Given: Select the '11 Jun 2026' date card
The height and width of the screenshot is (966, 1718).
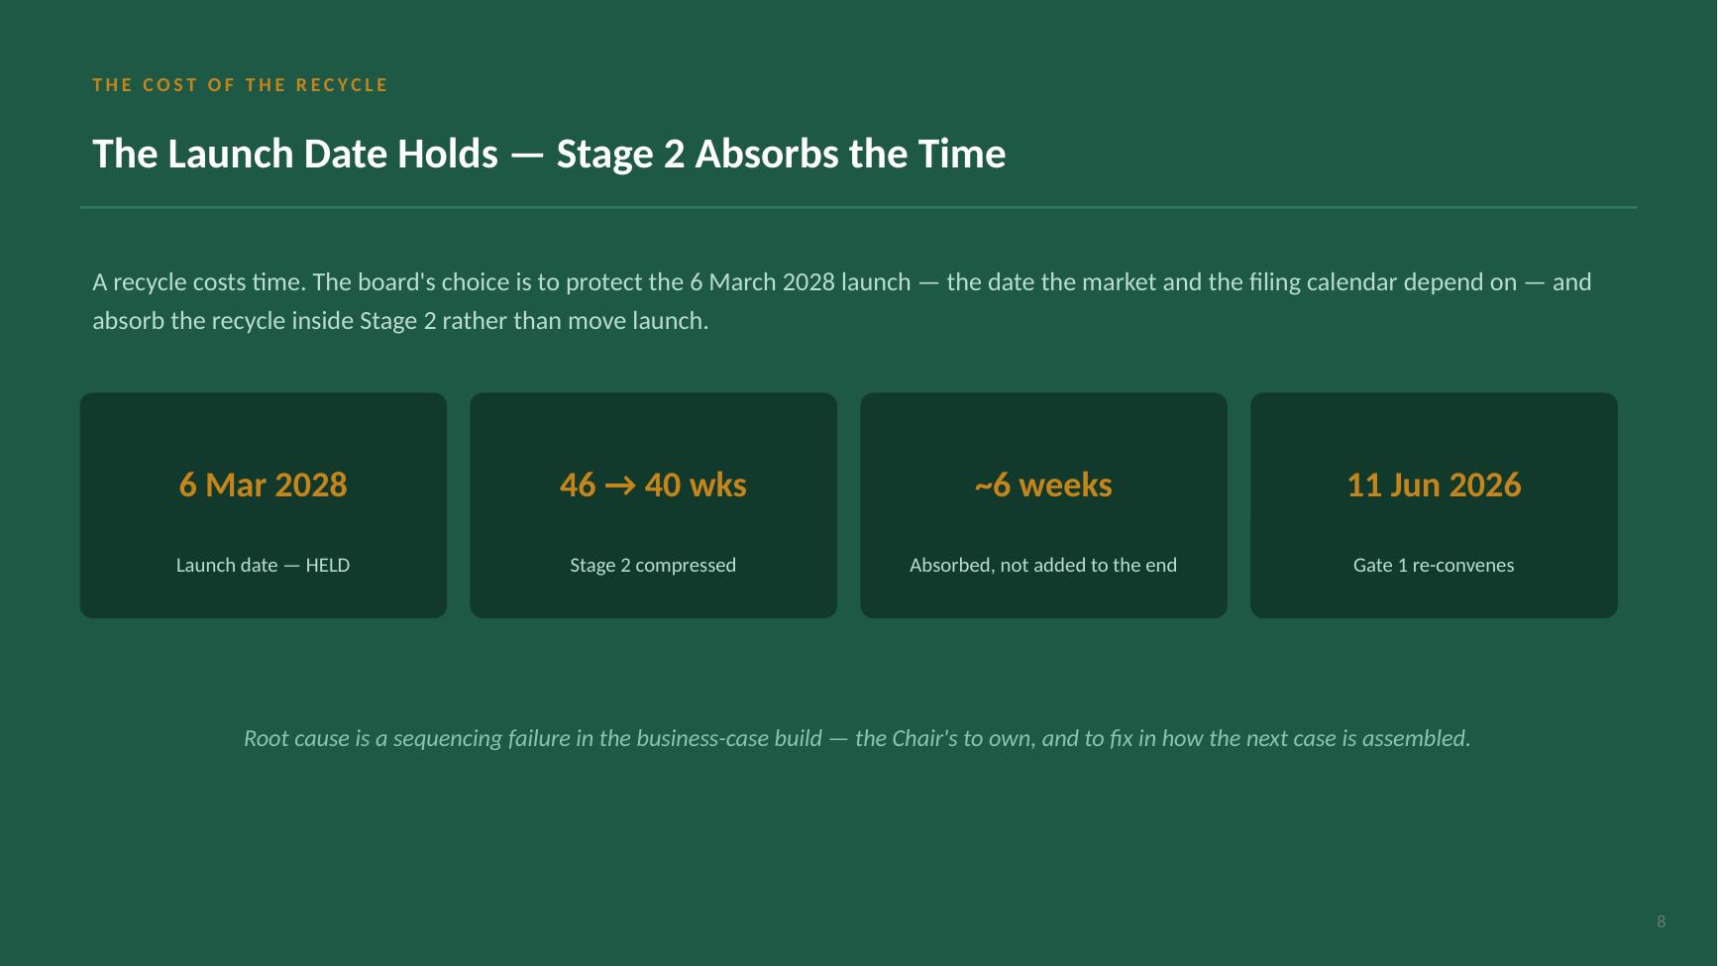Looking at the screenshot, I should pos(1434,505).
